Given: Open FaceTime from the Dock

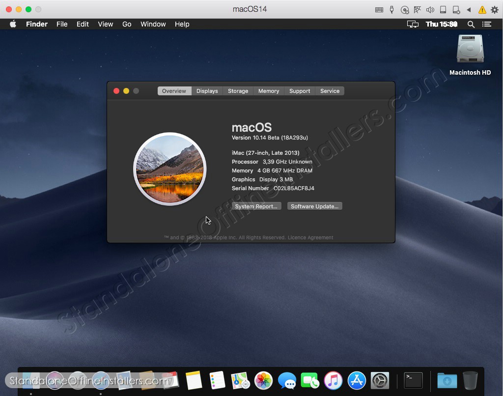Looking at the screenshot, I should 310,380.
